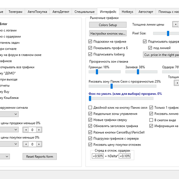Toggle Разные кнопки CancelBuy\PanicSell checkbox
Viewport: 179px width, 179px height.
[90, 132]
